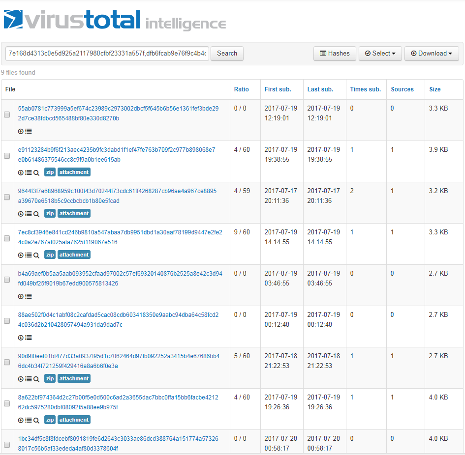Open file hash link starting 1bc34df5c8f8
Image resolution: width=465 pixels, height=455 pixels.
[118, 443]
